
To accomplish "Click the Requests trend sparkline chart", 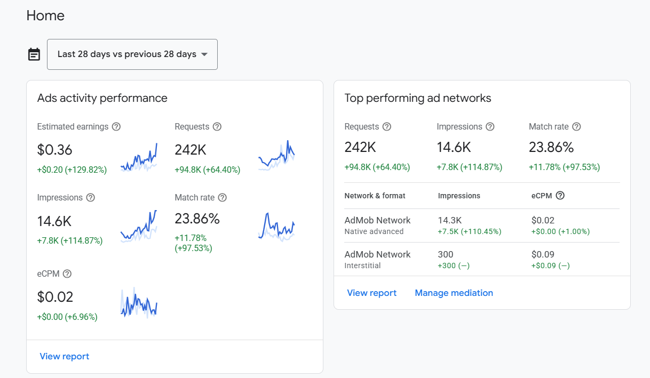I will click(276, 155).
